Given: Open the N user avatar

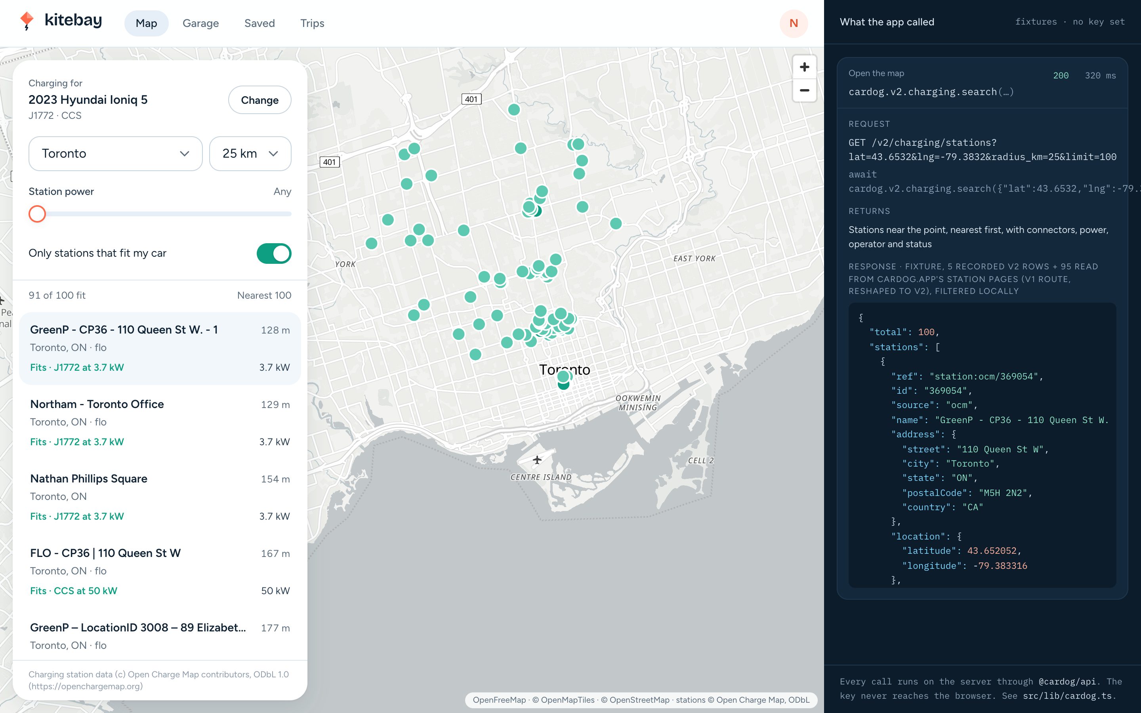Looking at the screenshot, I should [x=794, y=23].
